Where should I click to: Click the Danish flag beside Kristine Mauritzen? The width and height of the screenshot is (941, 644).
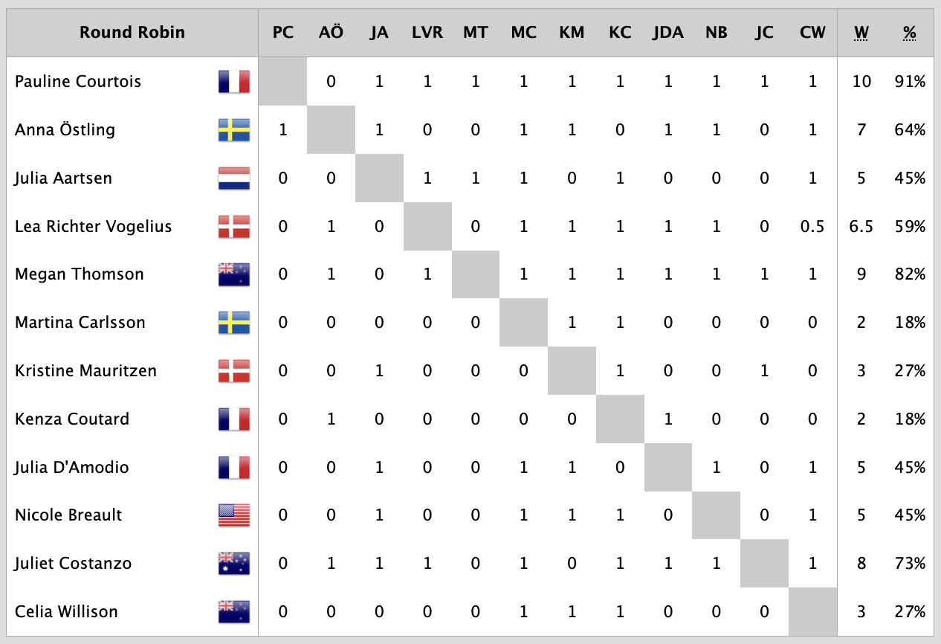coord(234,371)
